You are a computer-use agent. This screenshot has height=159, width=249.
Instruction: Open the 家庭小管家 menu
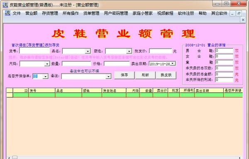coord(143,13)
